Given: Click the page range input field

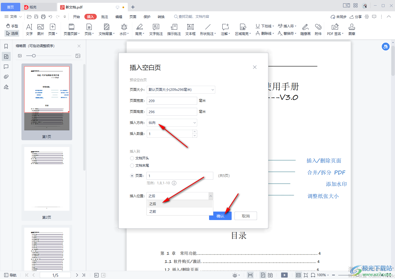Looking at the screenshot, I should (x=180, y=176).
